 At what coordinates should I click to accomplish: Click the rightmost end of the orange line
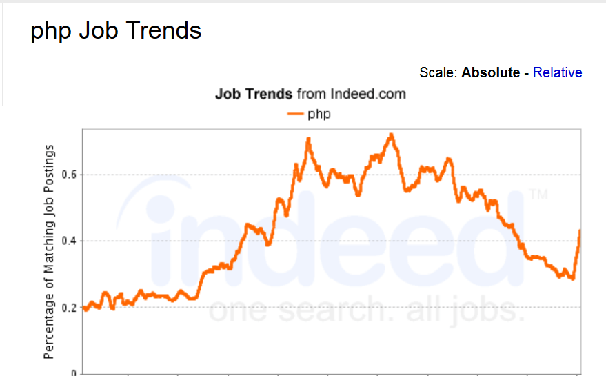pyautogui.click(x=580, y=231)
